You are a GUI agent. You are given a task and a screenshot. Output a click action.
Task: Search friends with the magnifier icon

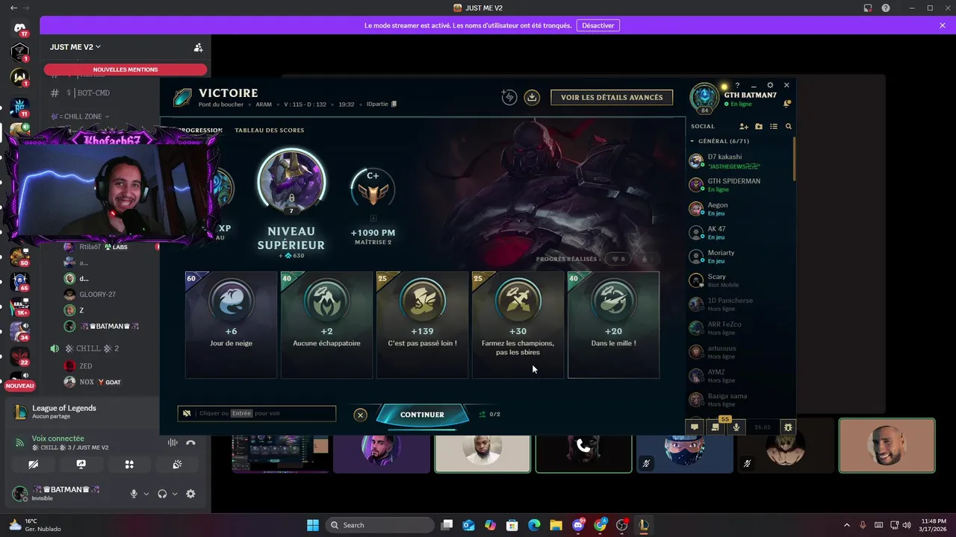[x=789, y=127]
